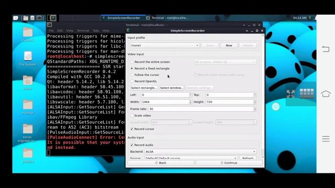Click the scrollbar down arrow in SimpleScreenRecorder
Viewport: 335px width, 188px height.
[x=263, y=157]
